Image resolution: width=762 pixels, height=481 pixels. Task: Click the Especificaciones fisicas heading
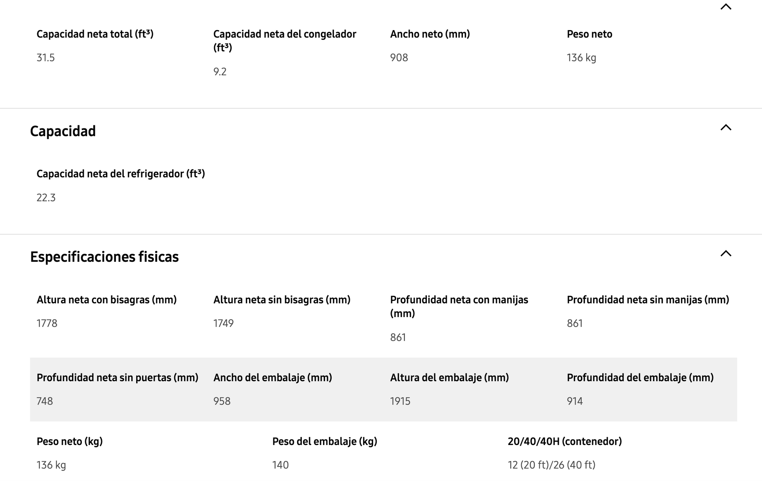click(104, 257)
